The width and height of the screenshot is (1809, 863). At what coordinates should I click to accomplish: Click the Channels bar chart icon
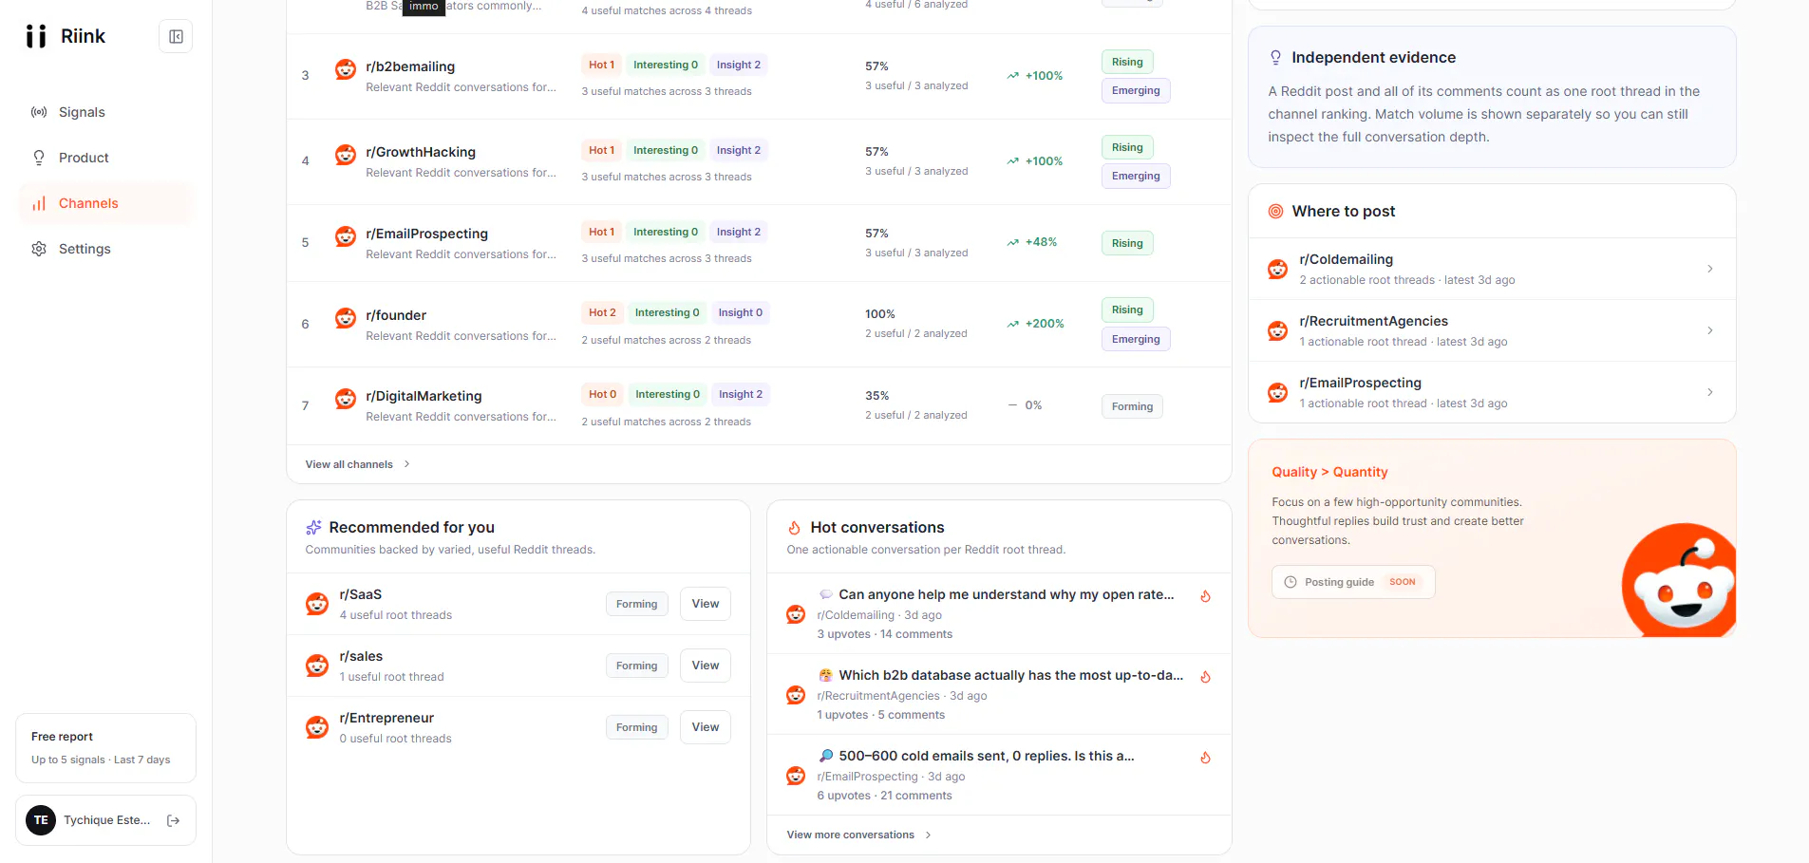39,203
